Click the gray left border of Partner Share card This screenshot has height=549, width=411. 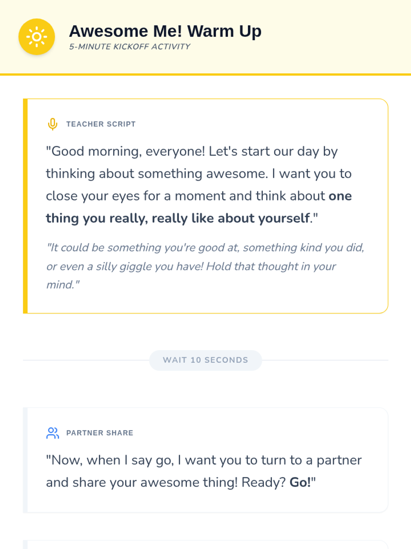pos(25,460)
